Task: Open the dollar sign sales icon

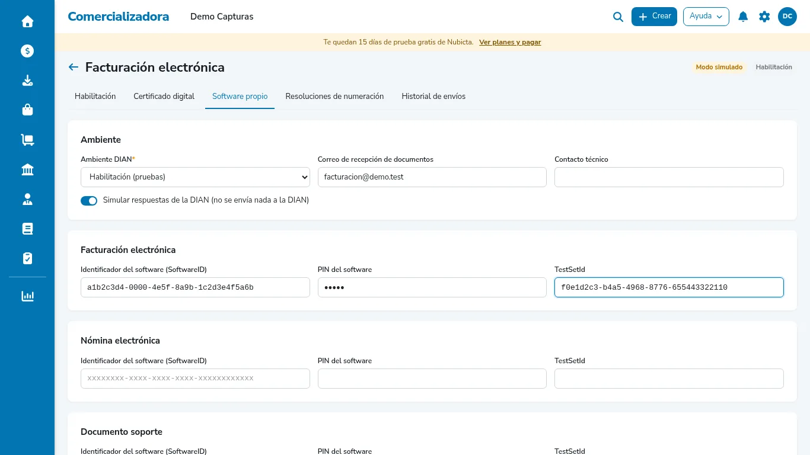Action: pyautogui.click(x=27, y=51)
